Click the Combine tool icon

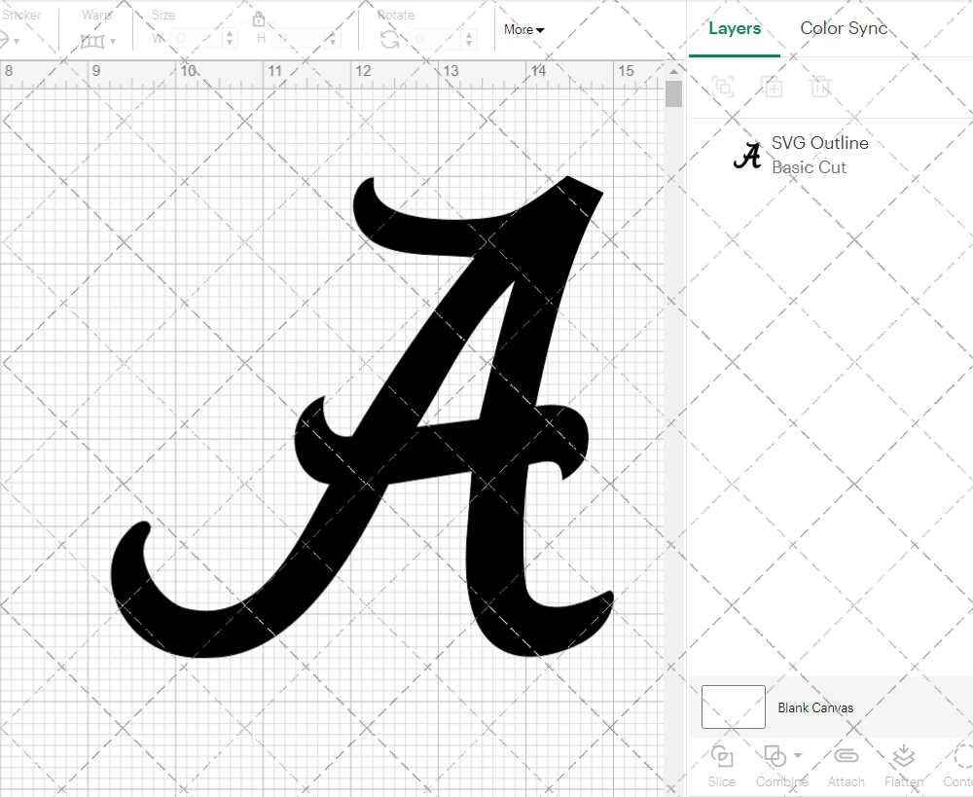pyautogui.click(x=775, y=755)
